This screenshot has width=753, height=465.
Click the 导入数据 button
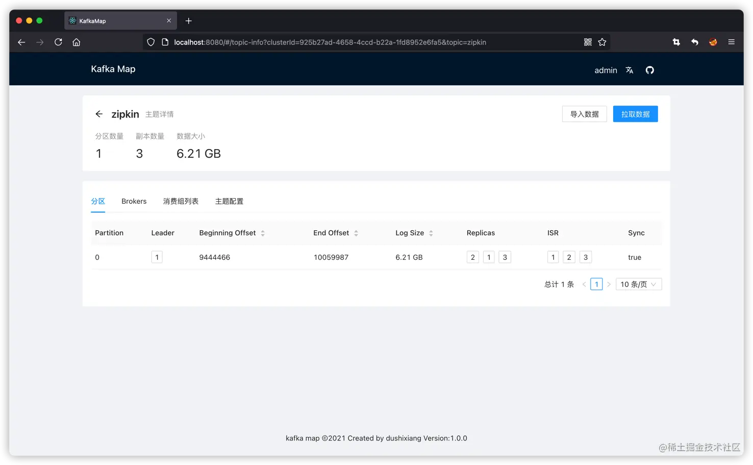(x=585, y=114)
